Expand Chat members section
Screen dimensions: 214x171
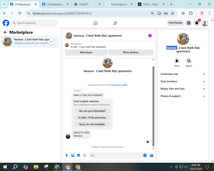tap(183, 81)
